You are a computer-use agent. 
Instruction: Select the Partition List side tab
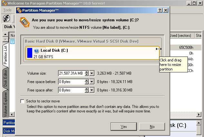coord(5,55)
